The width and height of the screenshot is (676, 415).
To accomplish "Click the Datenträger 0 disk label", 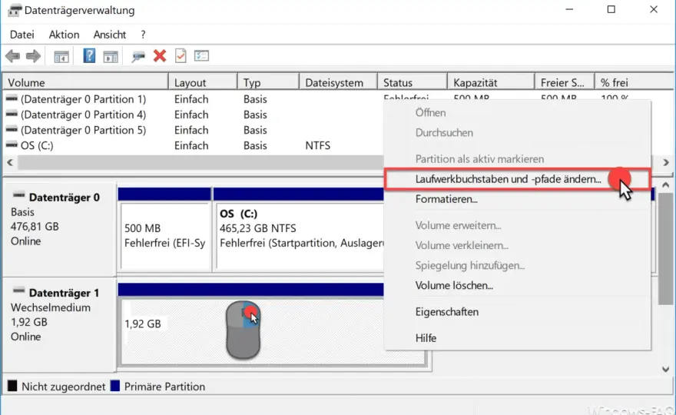I will click(65, 198).
